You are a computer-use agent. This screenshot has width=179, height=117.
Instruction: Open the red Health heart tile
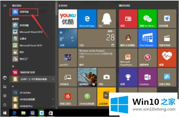tap(167, 58)
